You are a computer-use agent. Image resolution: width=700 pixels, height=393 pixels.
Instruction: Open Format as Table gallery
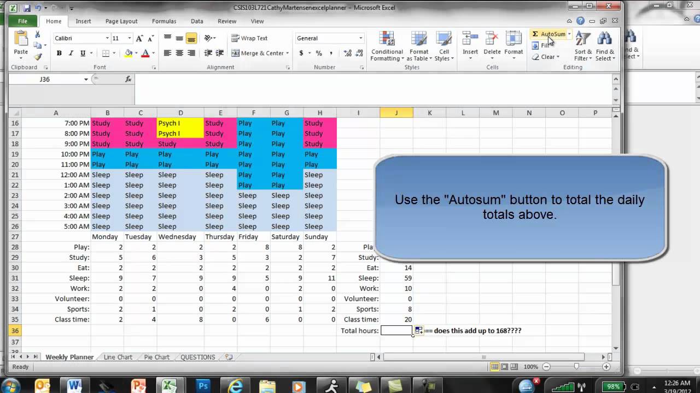point(419,46)
